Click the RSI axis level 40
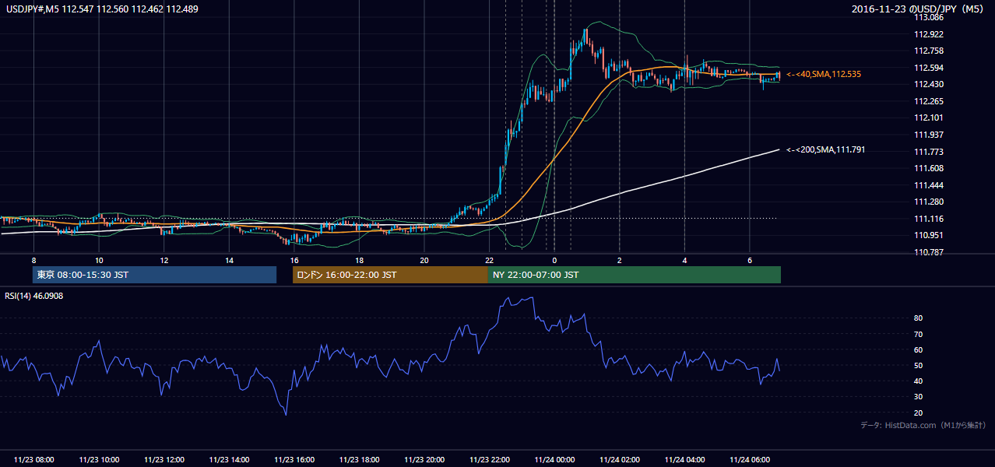Viewport: 995px width, 467px height. [918, 381]
